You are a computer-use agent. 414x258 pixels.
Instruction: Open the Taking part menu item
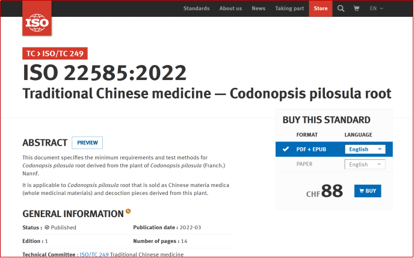(289, 8)
